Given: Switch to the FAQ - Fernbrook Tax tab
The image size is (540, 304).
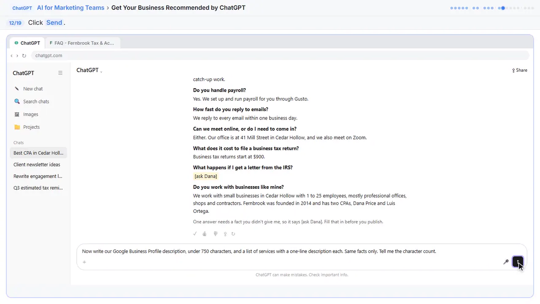Looking at the screenshot, I should (82, 43).
